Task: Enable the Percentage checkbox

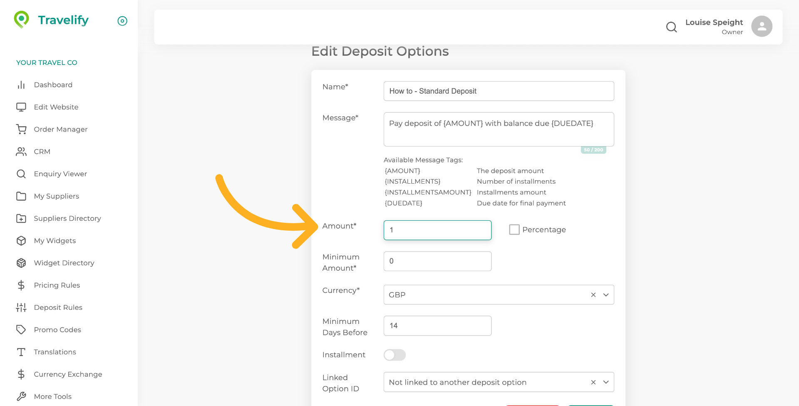Action: coord(514,229)
